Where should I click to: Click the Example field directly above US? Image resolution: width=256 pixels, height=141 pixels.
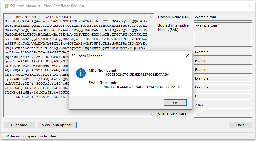(x=223, y=87)
